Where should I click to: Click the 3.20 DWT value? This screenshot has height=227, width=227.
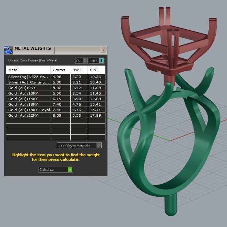(x=76, y=77)
